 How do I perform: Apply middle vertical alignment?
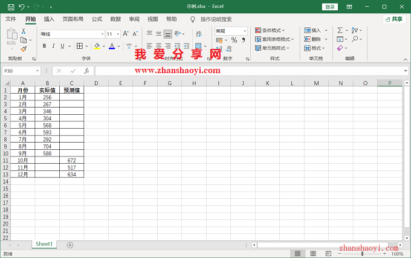tap(158, 33)
